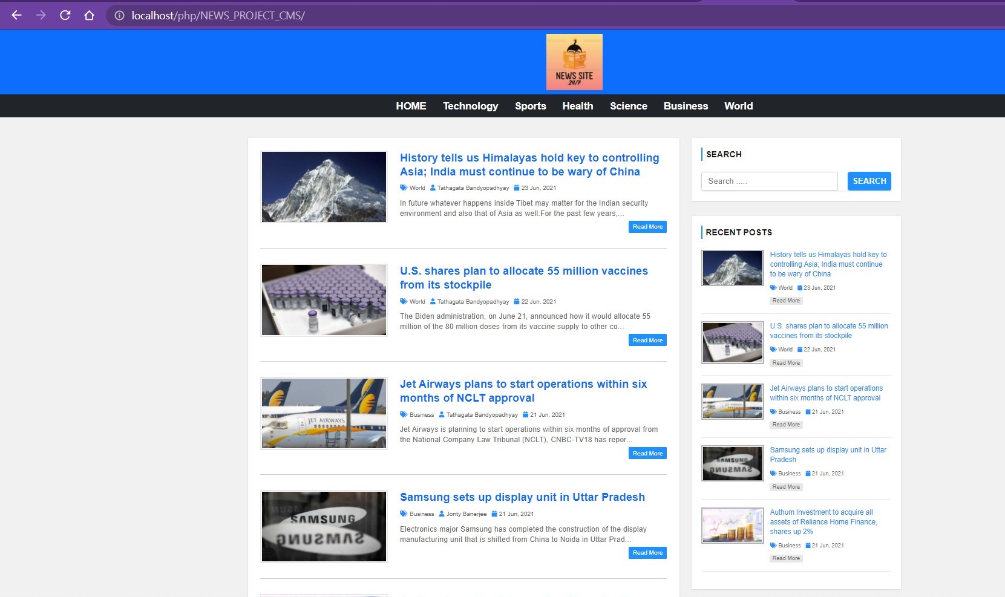The width and height of the screenshot is (1005, 597).
Task: Open headline Samsung sets up display unit
Action: tap(522, 497)
